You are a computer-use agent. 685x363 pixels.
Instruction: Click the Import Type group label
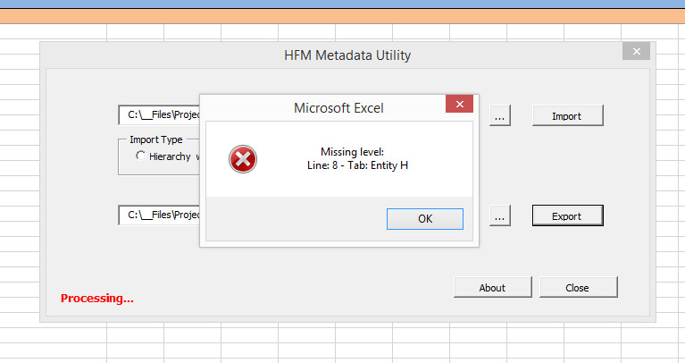[156, 139]
